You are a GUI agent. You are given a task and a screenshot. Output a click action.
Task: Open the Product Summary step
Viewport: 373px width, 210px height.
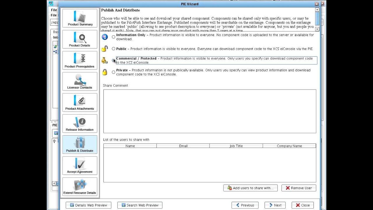[80, 18]
